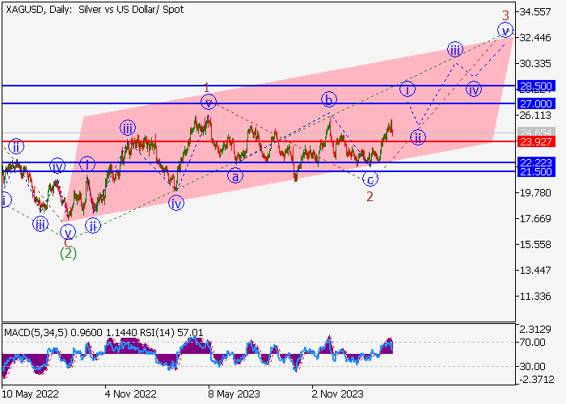
Task: Click the red 23.927 price level label
Action: pos(536,141)
